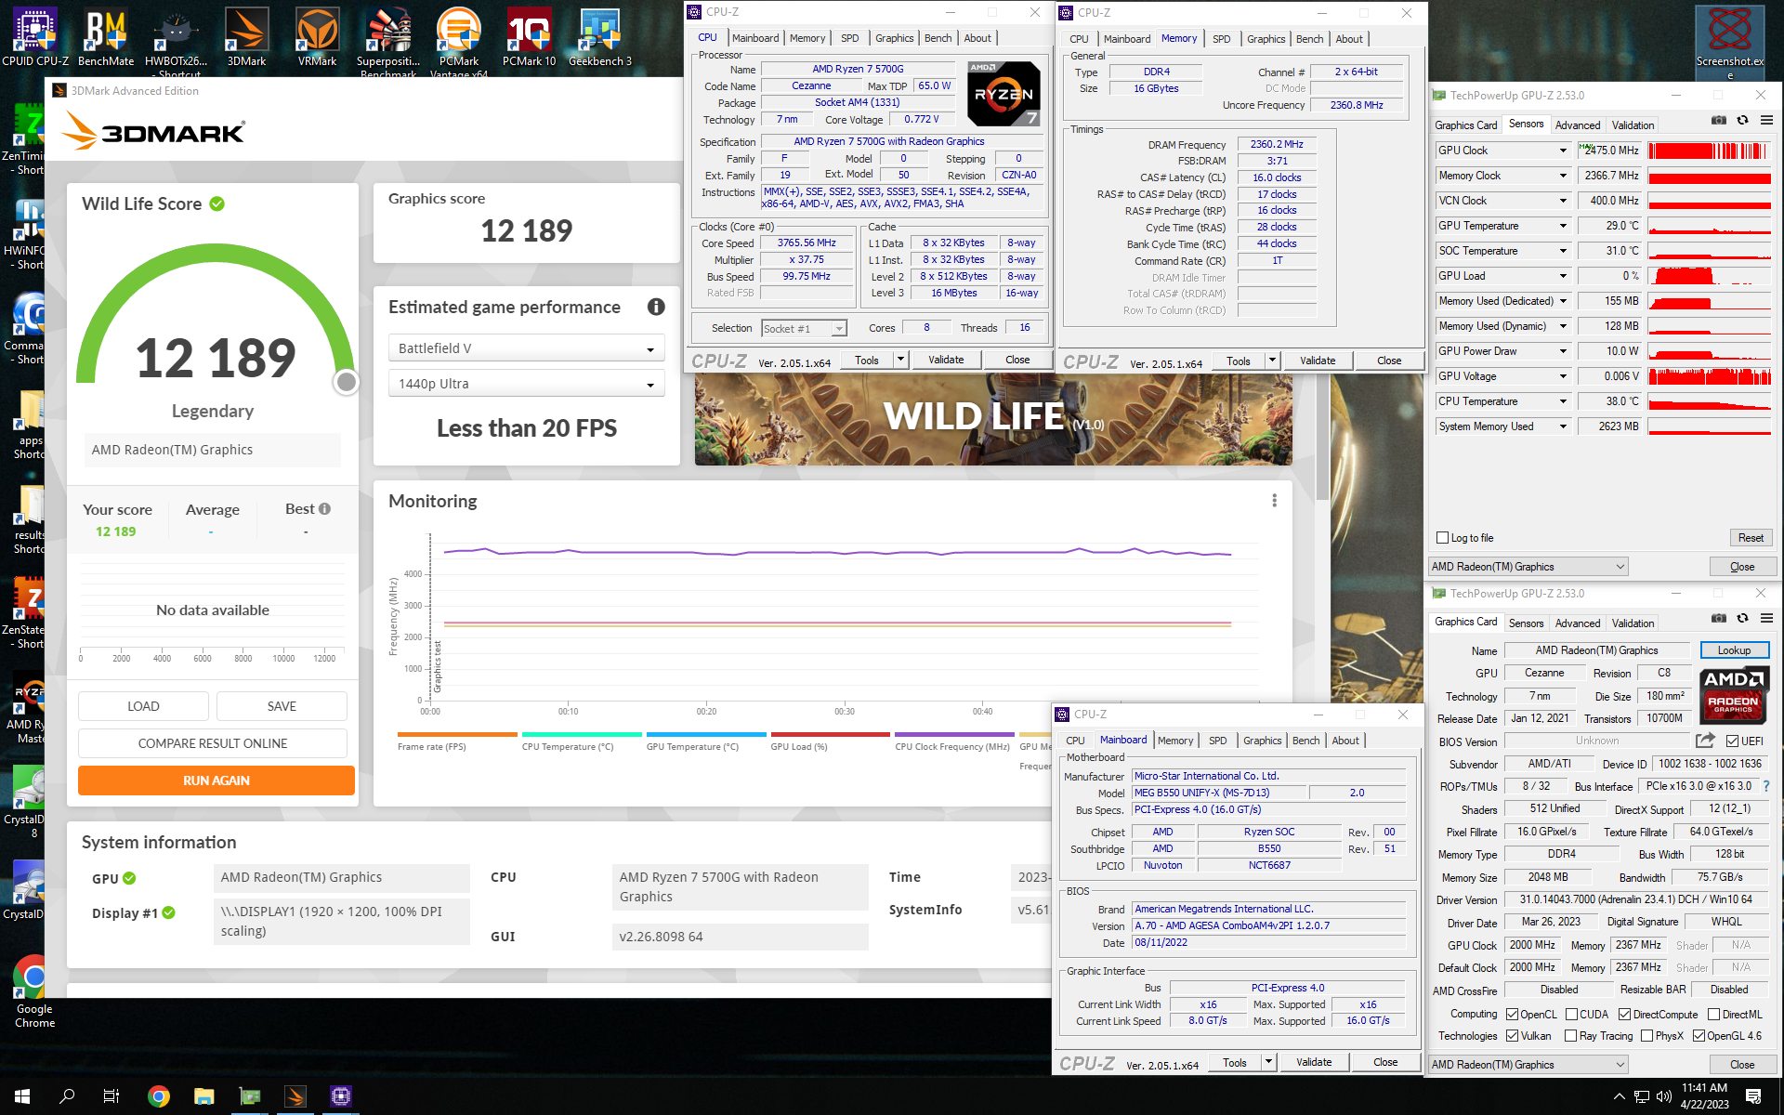Viewport: 1784px width, 1115px height.
Task: Open Task View on taskbar
Action: tap(111, 1096)
